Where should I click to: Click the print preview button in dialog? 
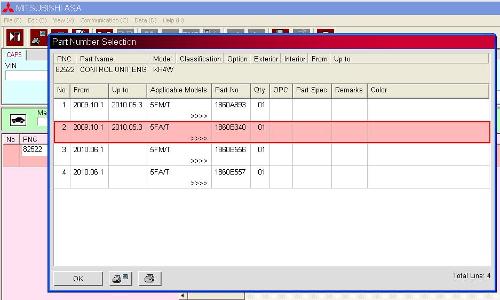120,278
